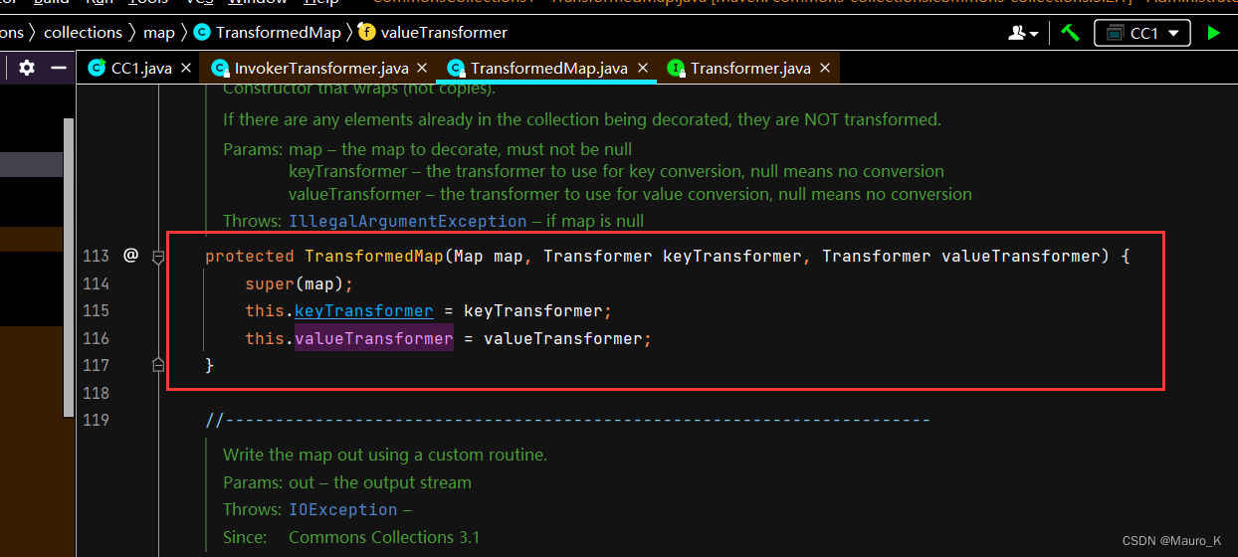
Task: Open the Window menu
Action: (257, 3)
